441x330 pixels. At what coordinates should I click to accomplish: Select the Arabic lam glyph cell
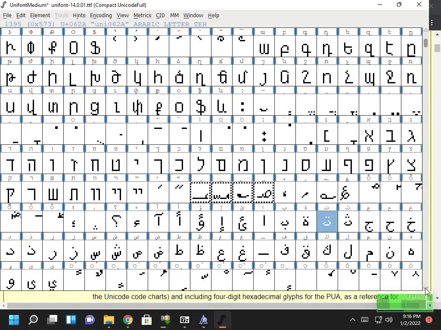(348, 251)
